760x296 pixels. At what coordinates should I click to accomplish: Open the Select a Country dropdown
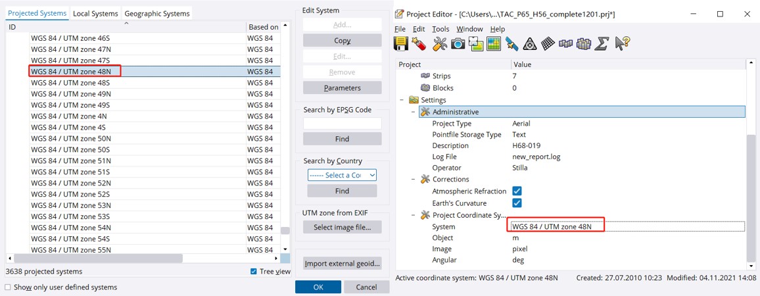point(342,175)
